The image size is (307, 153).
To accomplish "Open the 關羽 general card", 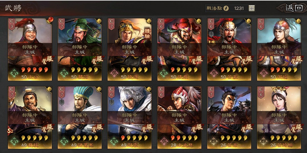I will click(80, 49).
